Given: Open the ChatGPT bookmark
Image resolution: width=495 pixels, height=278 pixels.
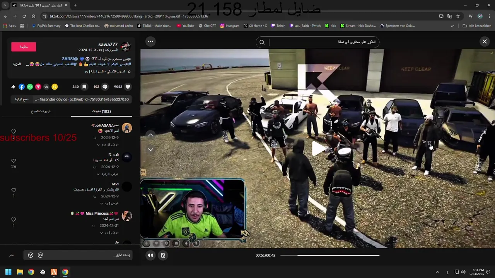Looking at the screenshot, I should [207, 26].
